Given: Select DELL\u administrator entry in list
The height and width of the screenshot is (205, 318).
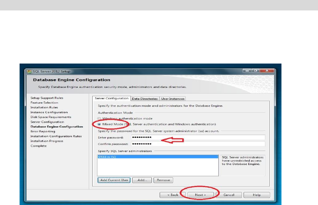Looking at the screenshot, I should (x=158, y=157).
